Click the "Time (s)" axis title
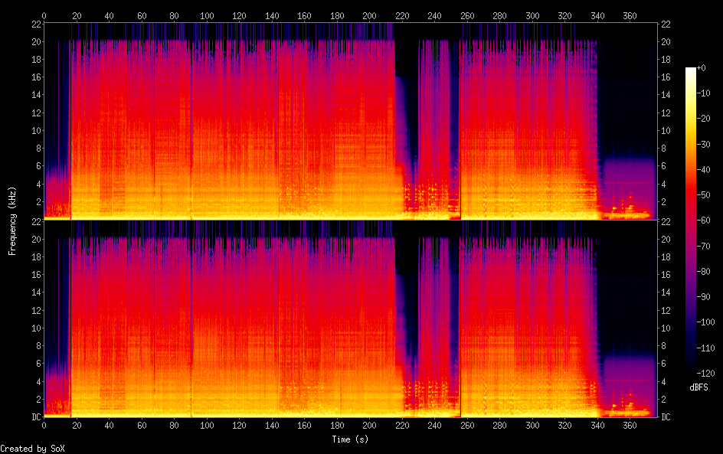 350,439
